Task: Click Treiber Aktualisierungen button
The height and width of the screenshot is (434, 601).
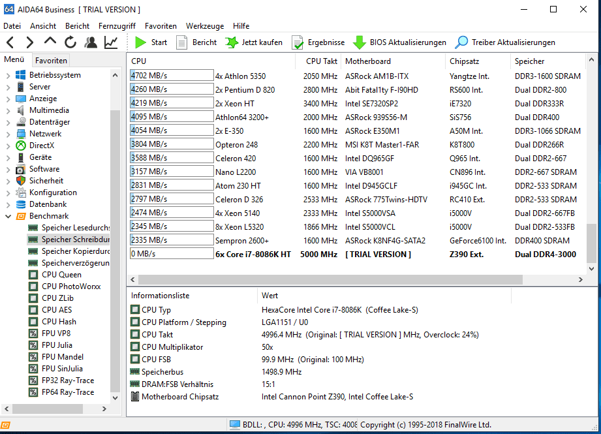Action: pos(505,42)
